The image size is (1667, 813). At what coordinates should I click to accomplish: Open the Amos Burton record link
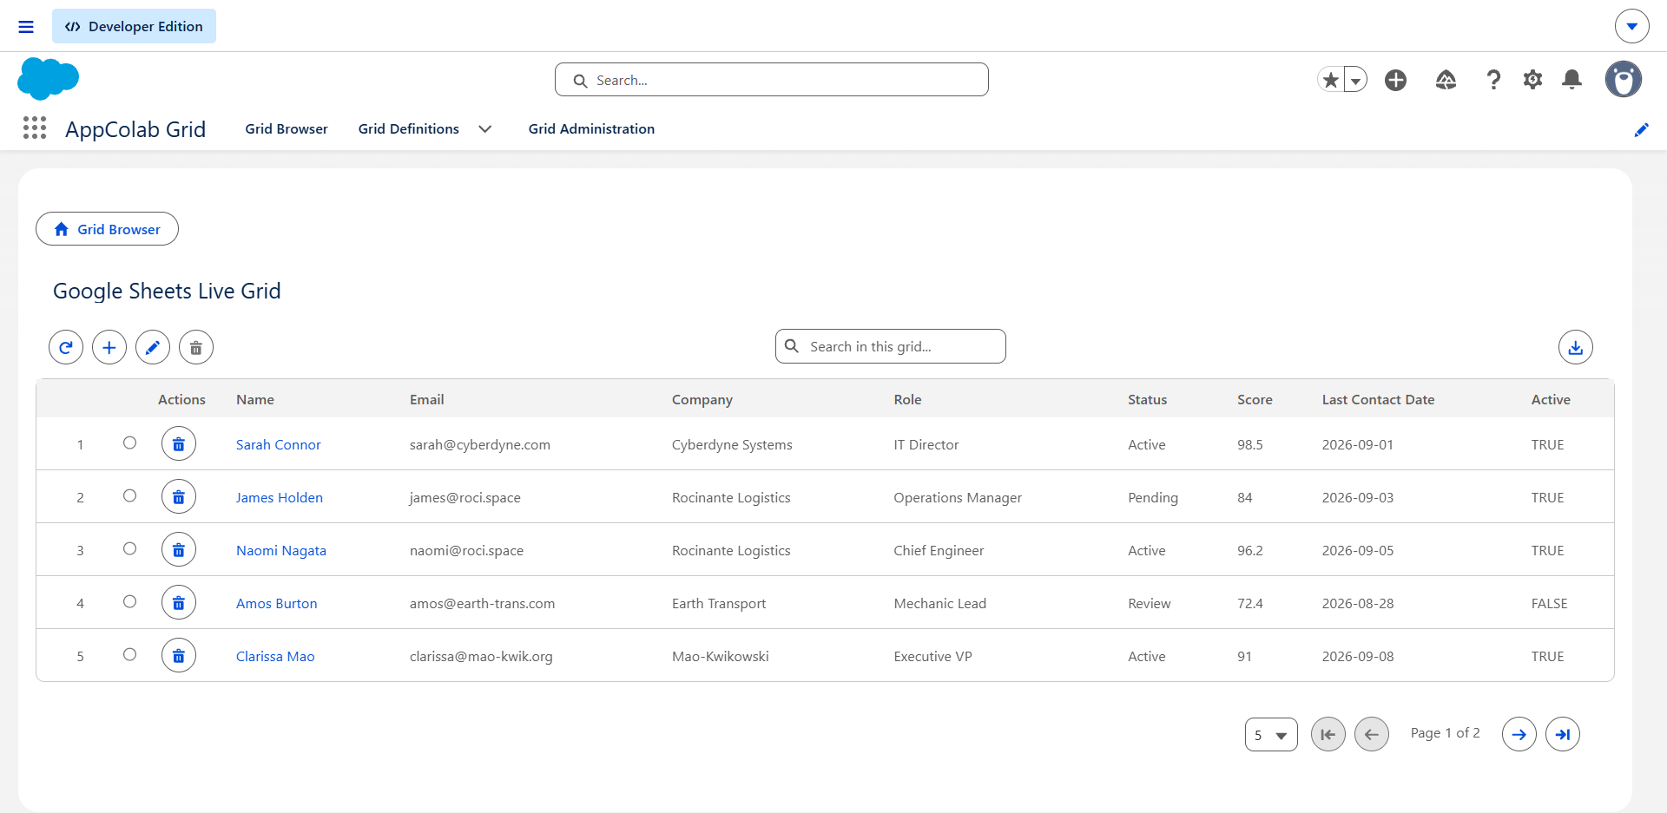(x=277, y=603)
